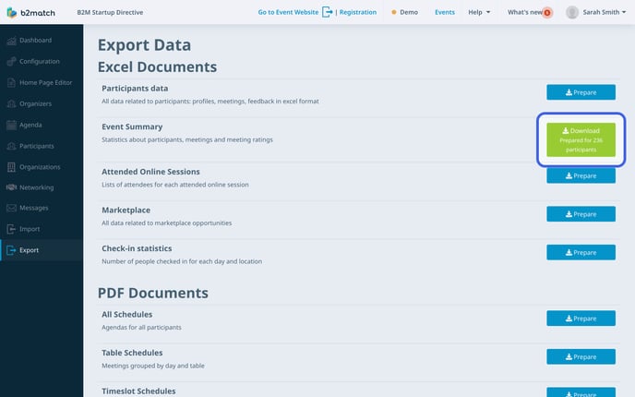Screen dimensions: 635x397
Task: Prepare the Participants data export
Action: pos(581,92)
